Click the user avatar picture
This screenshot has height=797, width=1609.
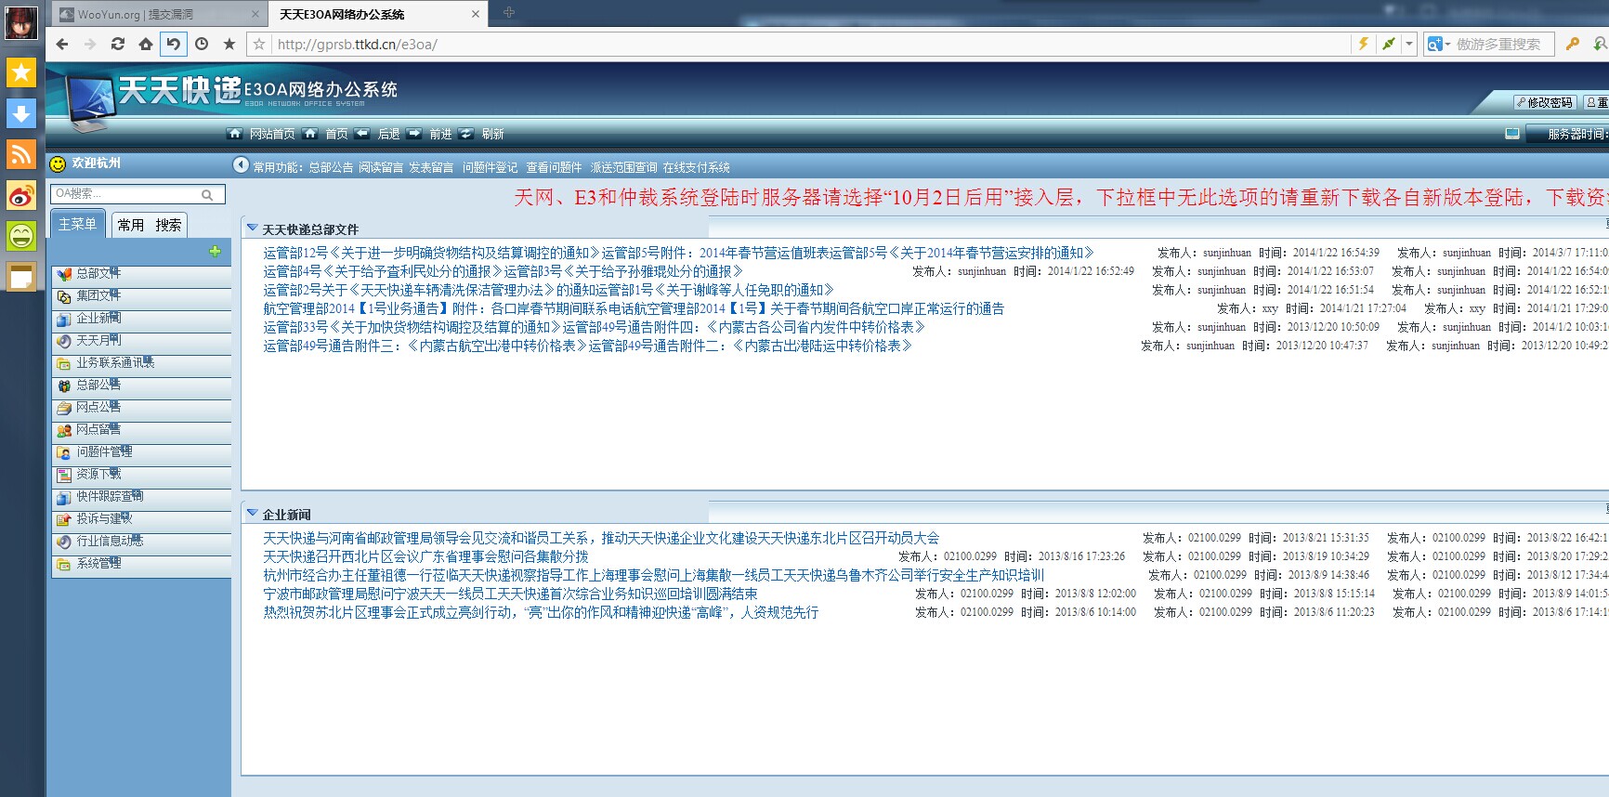[21, 22]
